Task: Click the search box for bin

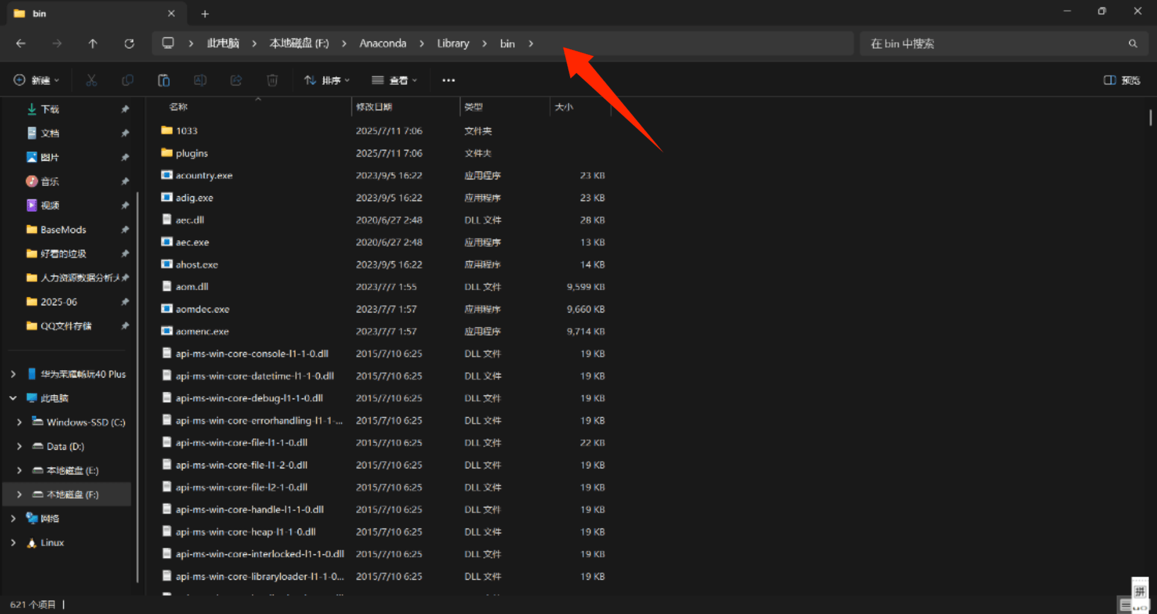Action: pos(1003,43)
